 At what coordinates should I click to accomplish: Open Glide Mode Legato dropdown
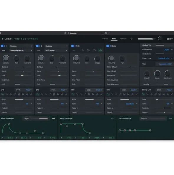tap(168, 50)
